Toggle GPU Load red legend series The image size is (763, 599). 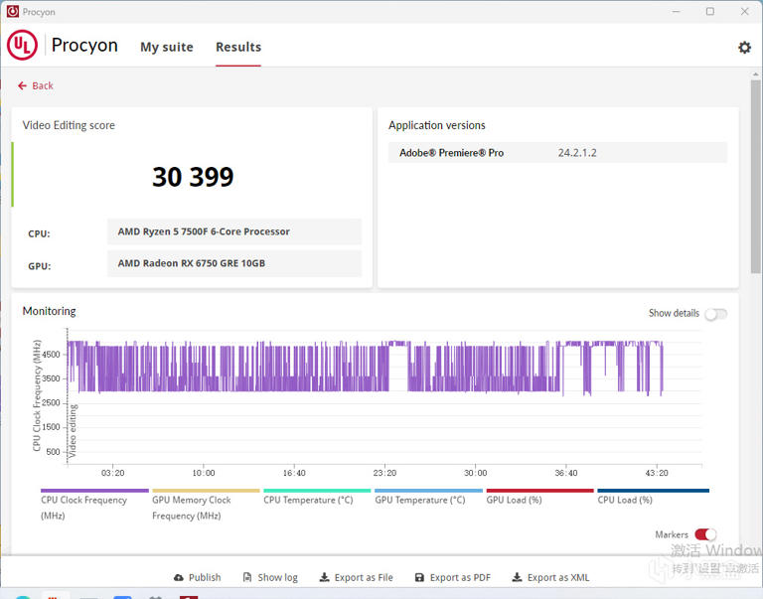(x=539, y=498)
